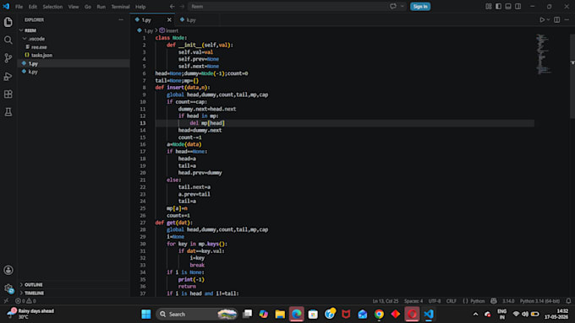Open the Selection menu

pos(52,7)
